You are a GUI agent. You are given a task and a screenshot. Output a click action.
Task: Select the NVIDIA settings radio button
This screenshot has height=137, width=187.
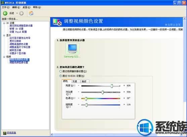(60, 76)
